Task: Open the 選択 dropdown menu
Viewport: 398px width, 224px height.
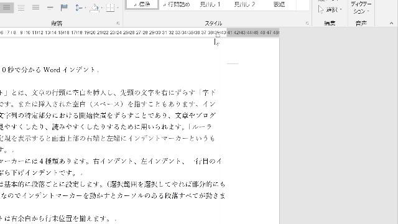Action: [330, 10]
